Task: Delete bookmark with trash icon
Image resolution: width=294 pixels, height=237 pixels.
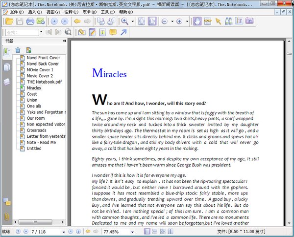Action: [x=18, y=50]
